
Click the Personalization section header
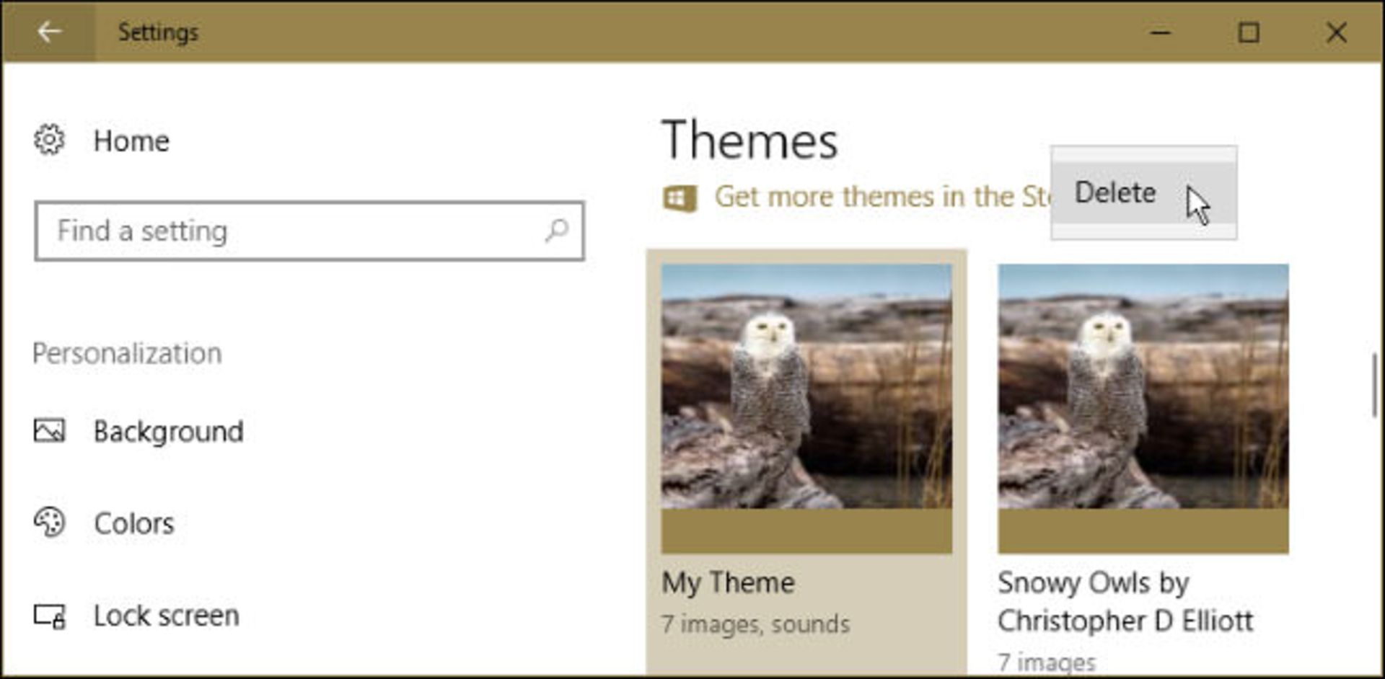(x=127, y=352)
